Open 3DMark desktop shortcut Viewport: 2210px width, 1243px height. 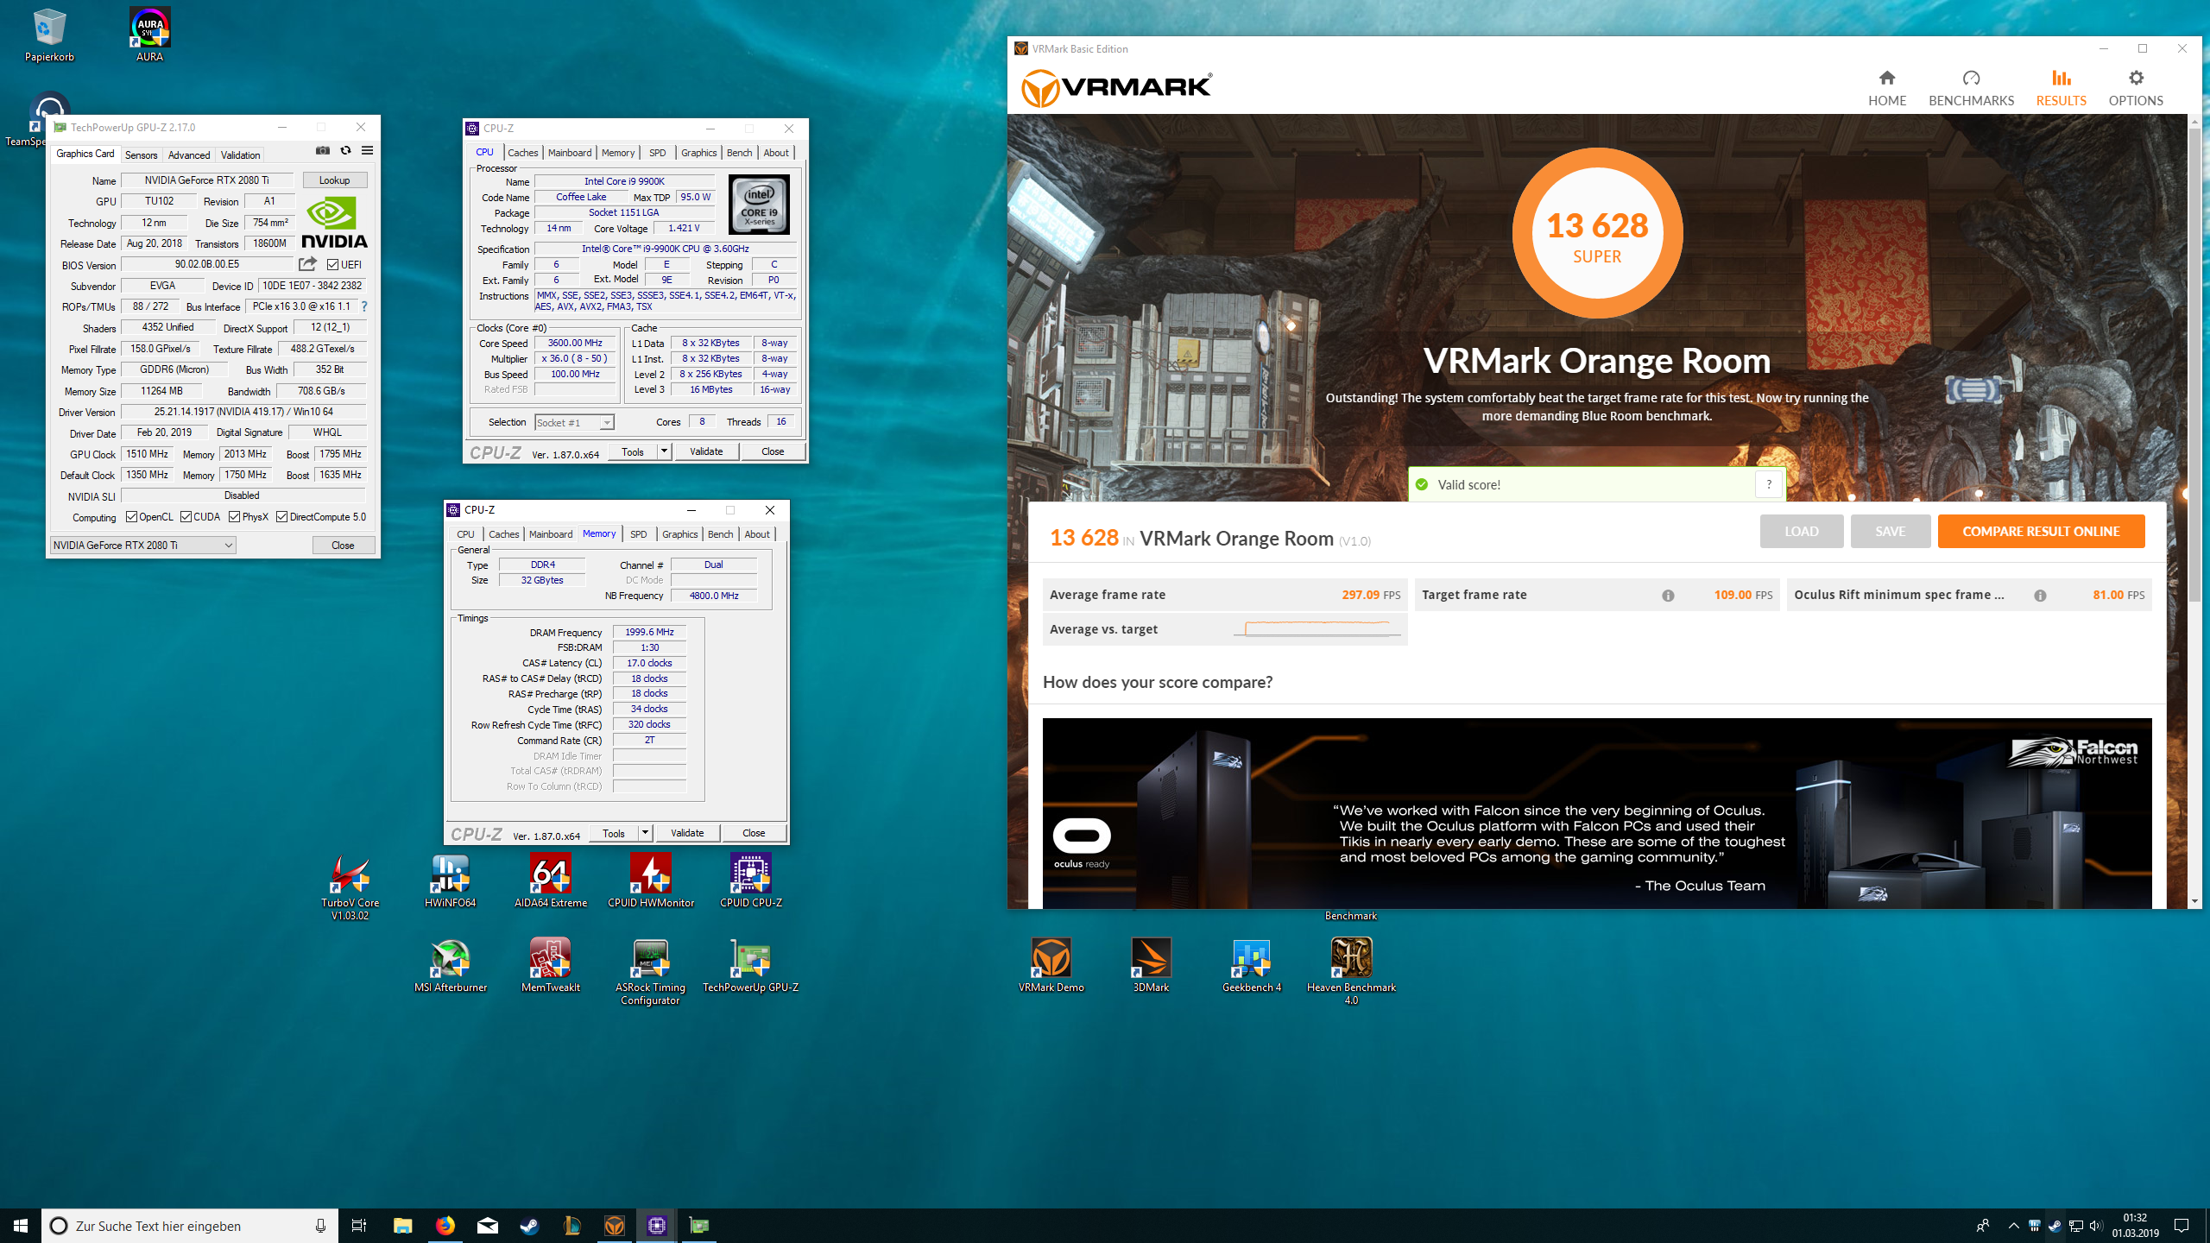coord(1151,965)
